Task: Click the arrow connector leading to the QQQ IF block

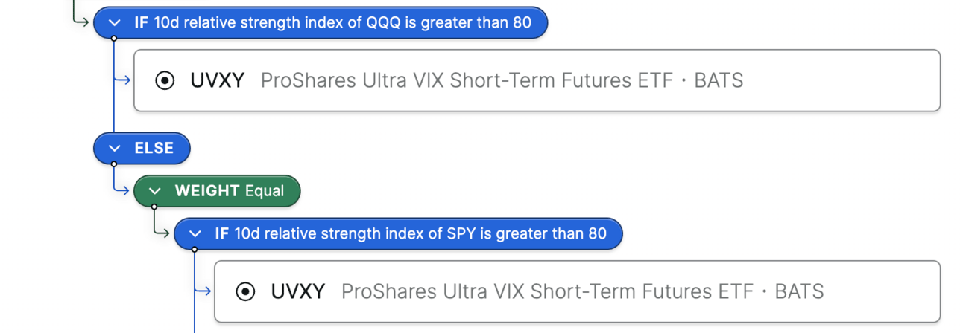Action: [x=80, y=20]
